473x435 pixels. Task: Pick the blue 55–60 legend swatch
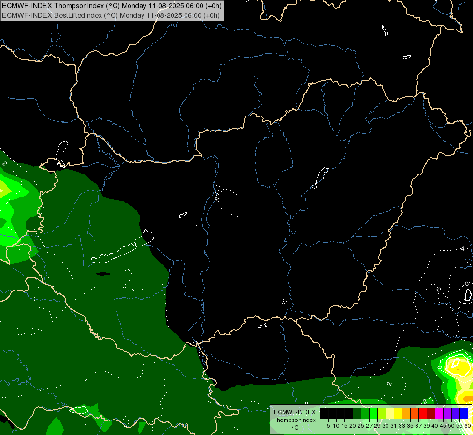tap(464, 413)
